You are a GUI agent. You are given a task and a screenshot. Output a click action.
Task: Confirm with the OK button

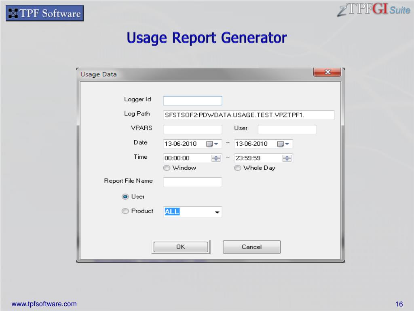point(181,247)
